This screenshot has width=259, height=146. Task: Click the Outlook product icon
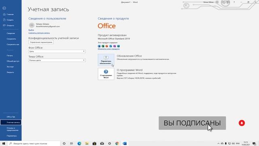[x=110, y=46]
